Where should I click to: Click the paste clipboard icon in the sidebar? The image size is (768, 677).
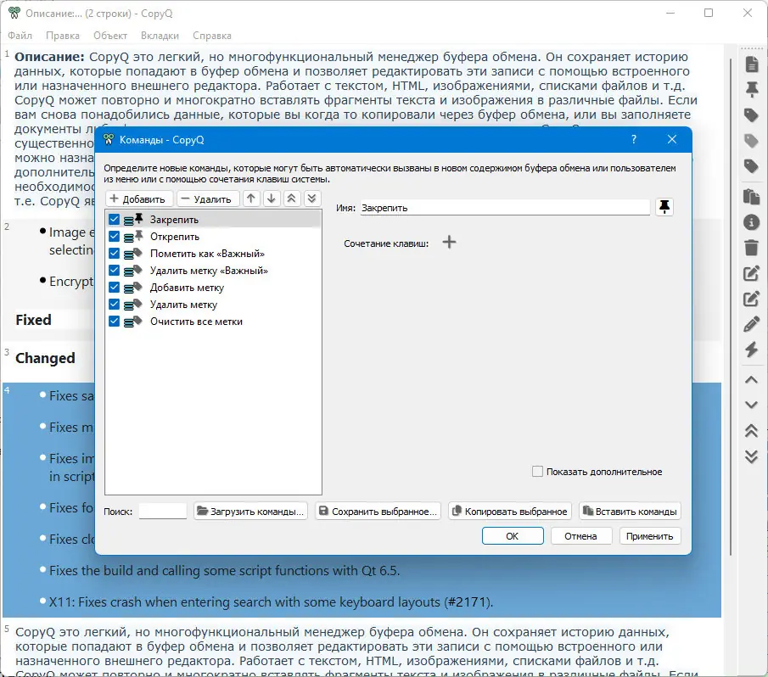point(751,196)
